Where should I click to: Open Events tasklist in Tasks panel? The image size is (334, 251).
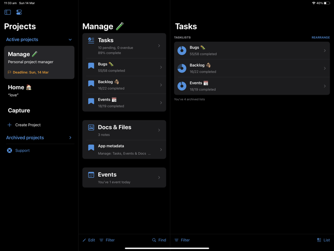252,86
